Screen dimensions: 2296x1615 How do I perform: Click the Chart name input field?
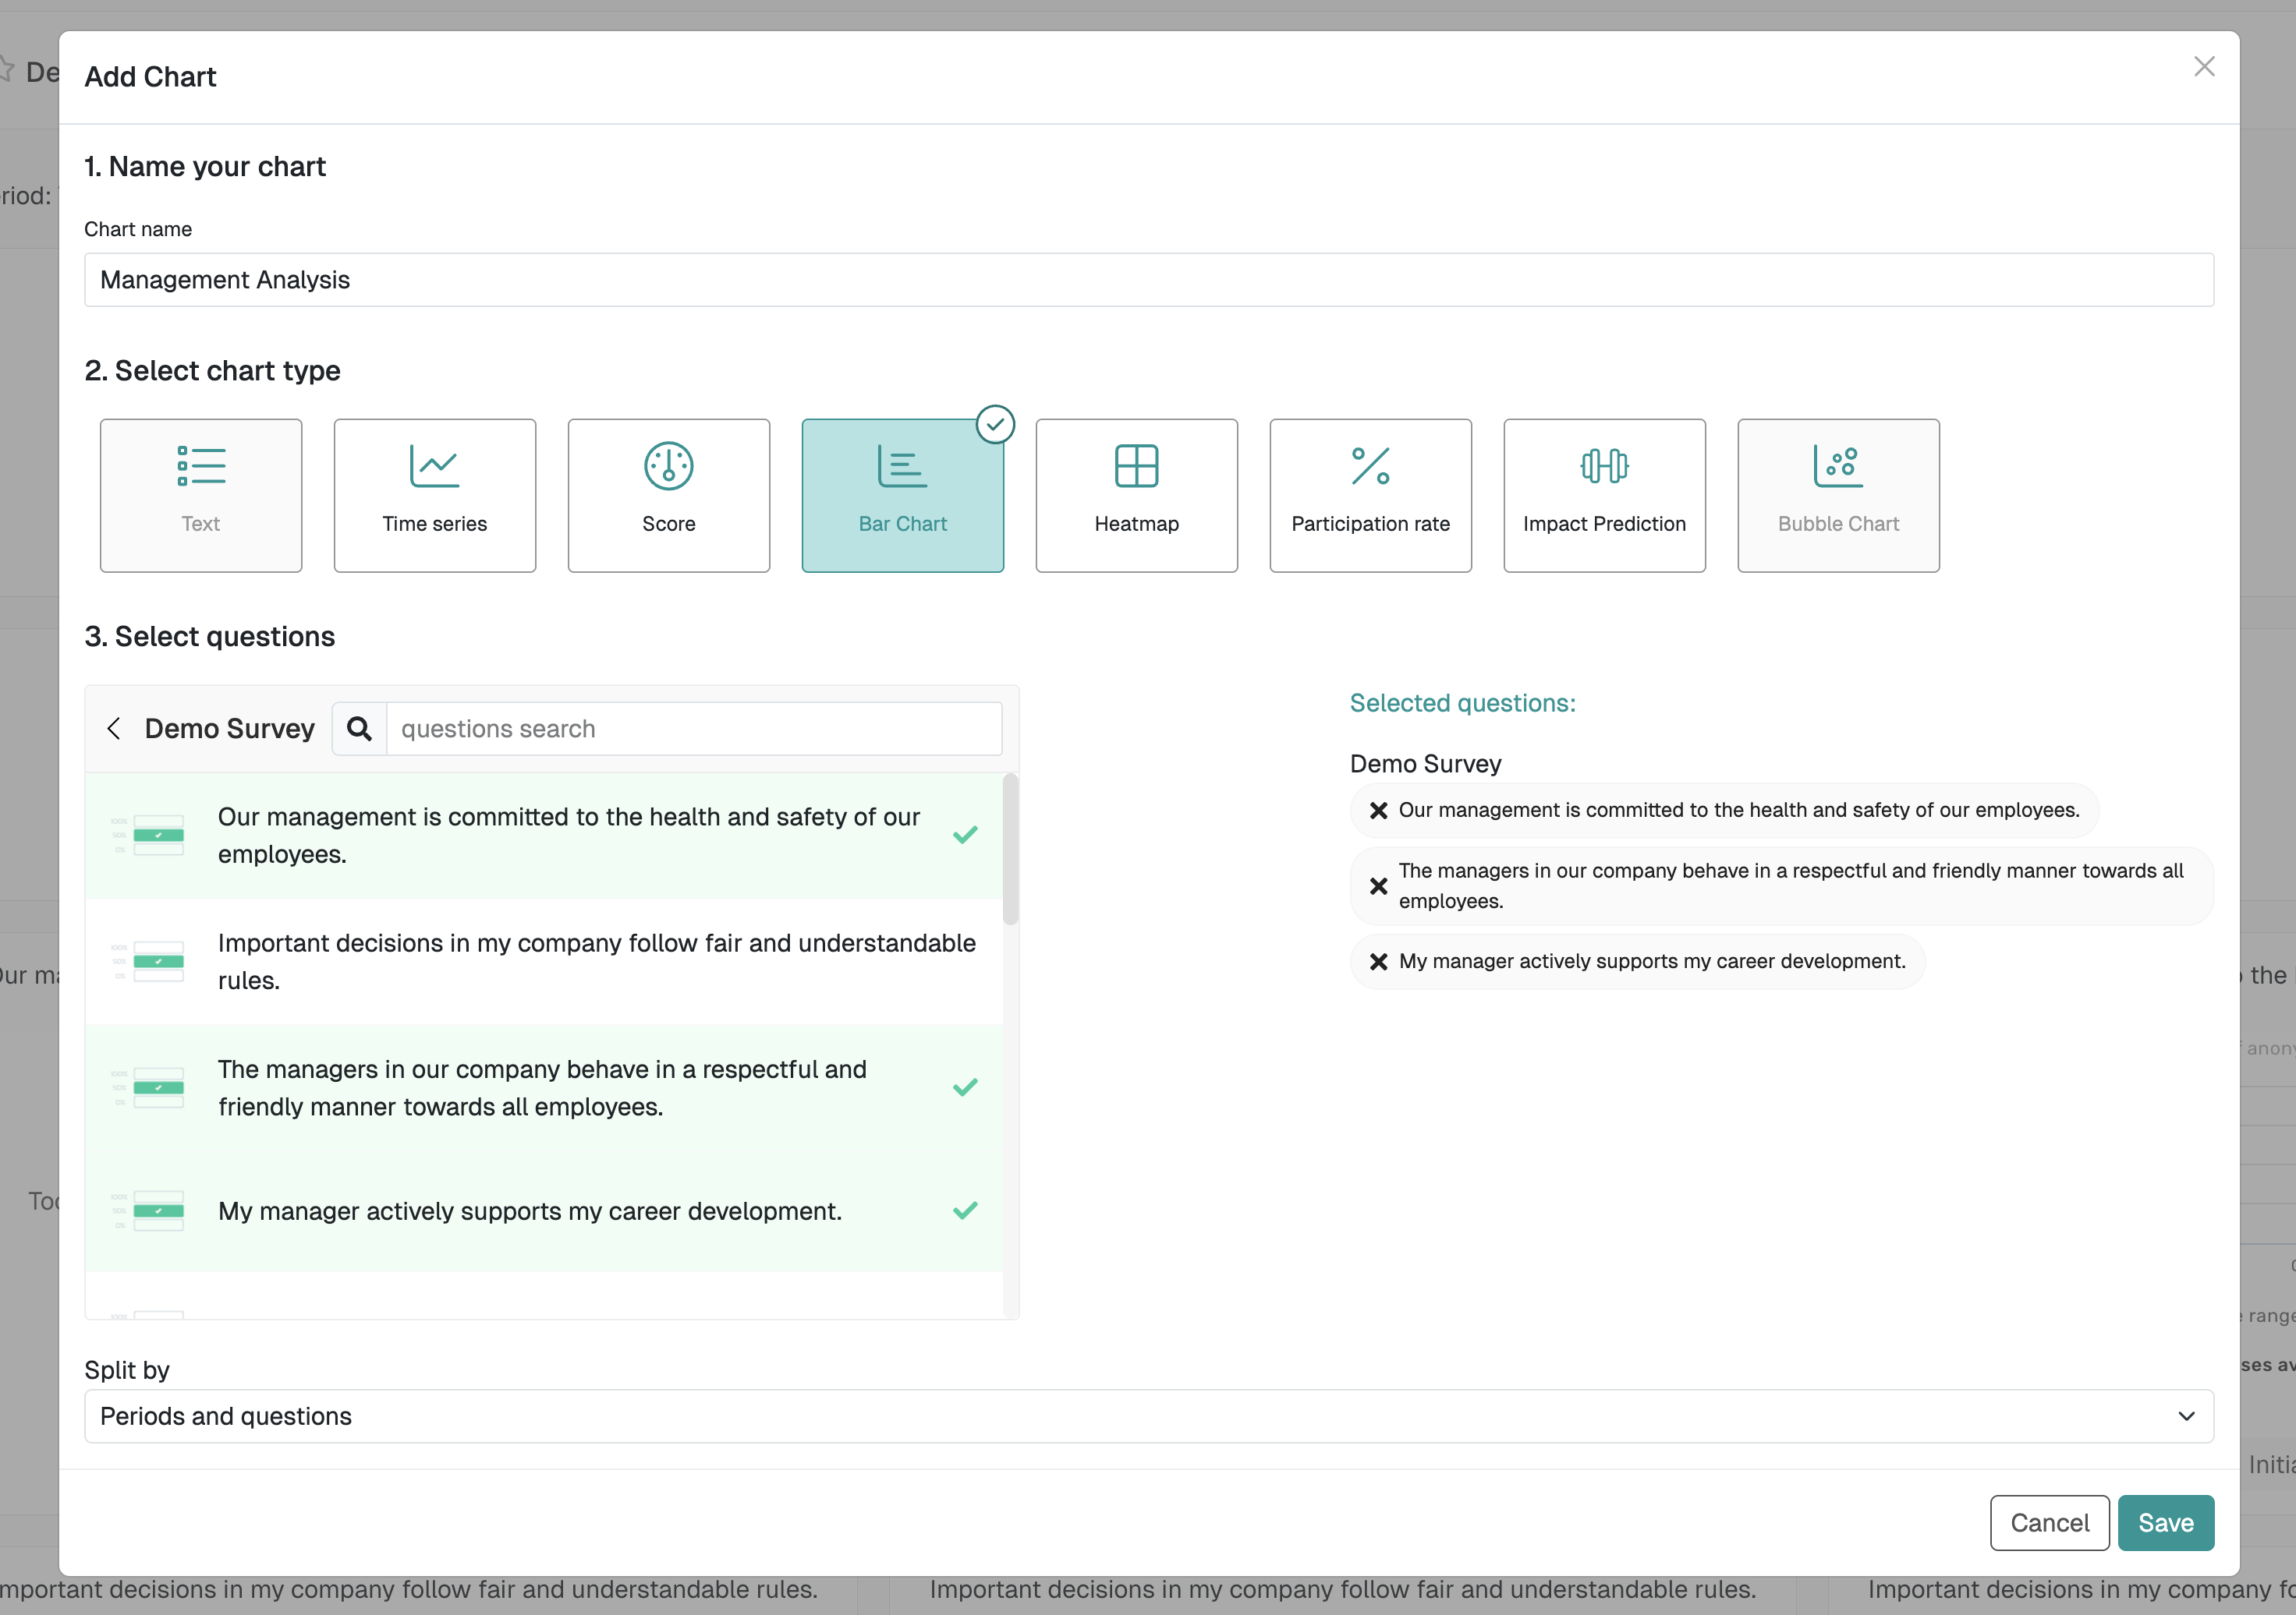1148,280
